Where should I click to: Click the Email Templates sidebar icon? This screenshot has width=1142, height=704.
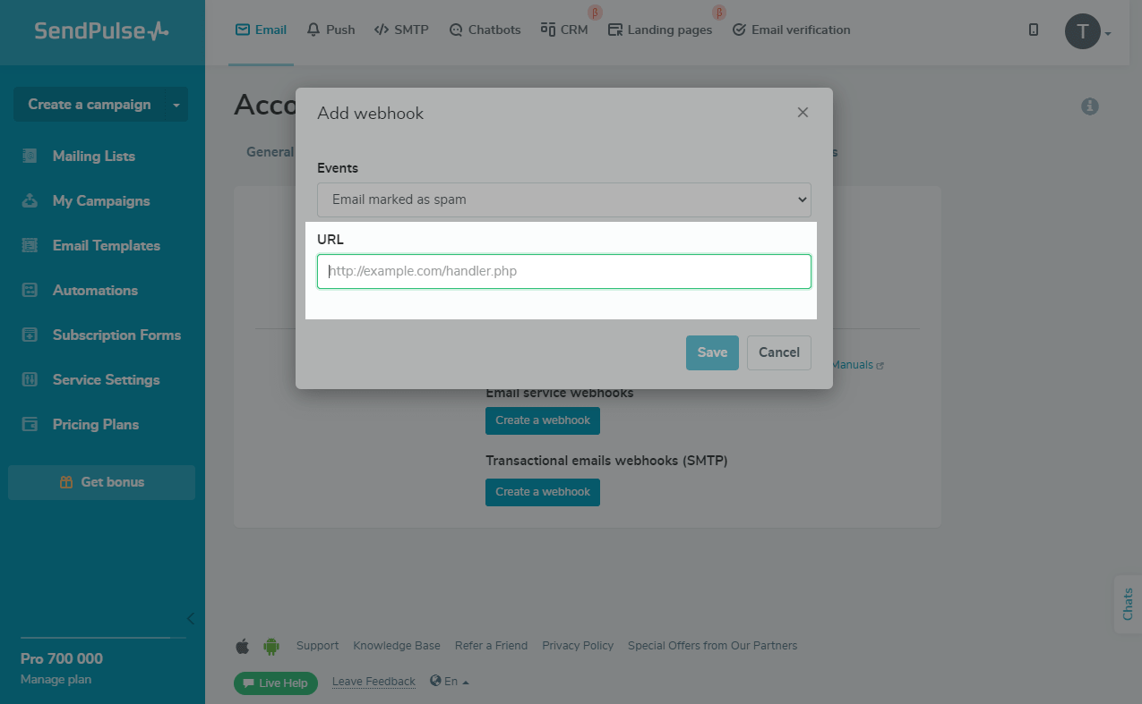coord(30,245)
